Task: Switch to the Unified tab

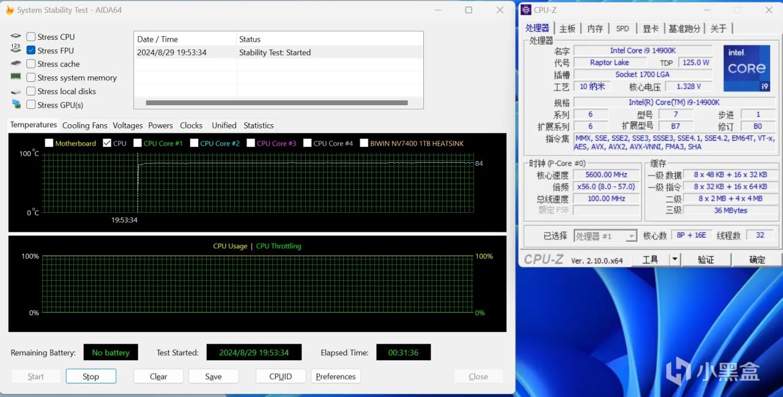Action: pyautogui.click(x=224, y=125)
